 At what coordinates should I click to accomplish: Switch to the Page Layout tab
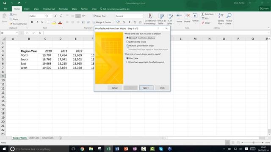[49, 9]
